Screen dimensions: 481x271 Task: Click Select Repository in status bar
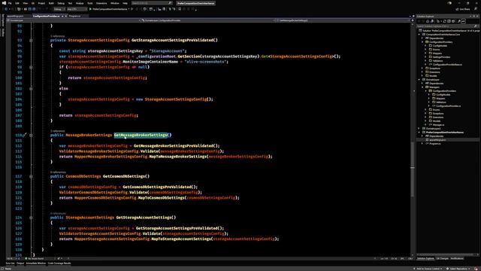pyautogui.click(x=458, y=269)
